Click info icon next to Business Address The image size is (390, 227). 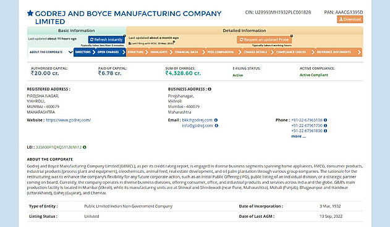pyautogui.click(x=210, y=89)
